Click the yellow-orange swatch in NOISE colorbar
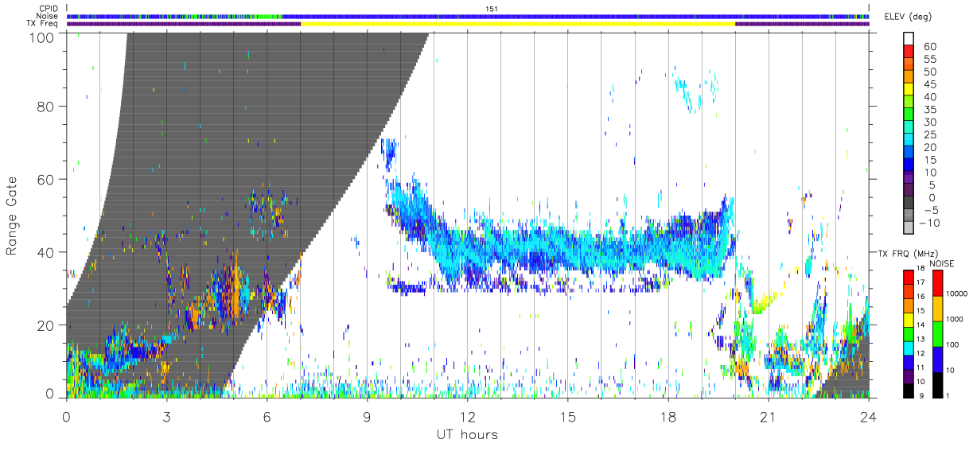This screenshot has width=977, height=451. (x=938, y=309)
